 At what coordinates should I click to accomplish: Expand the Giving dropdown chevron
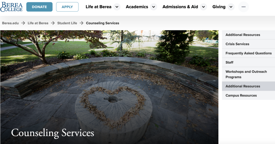pos(231,7)
